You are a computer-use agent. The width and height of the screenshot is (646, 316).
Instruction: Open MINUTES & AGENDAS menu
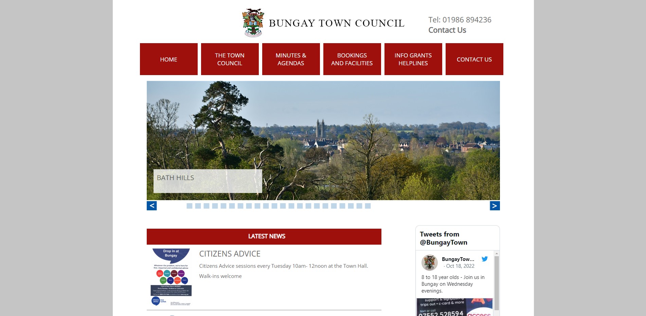291,59
